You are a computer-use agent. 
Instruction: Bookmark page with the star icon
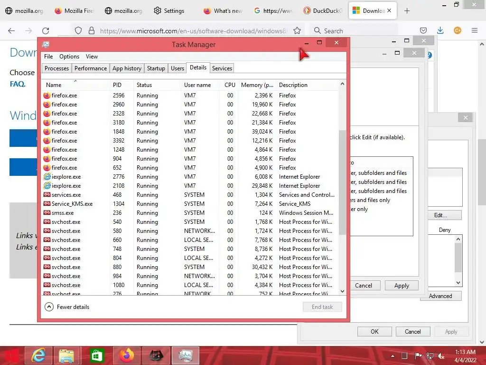point(297,31)
